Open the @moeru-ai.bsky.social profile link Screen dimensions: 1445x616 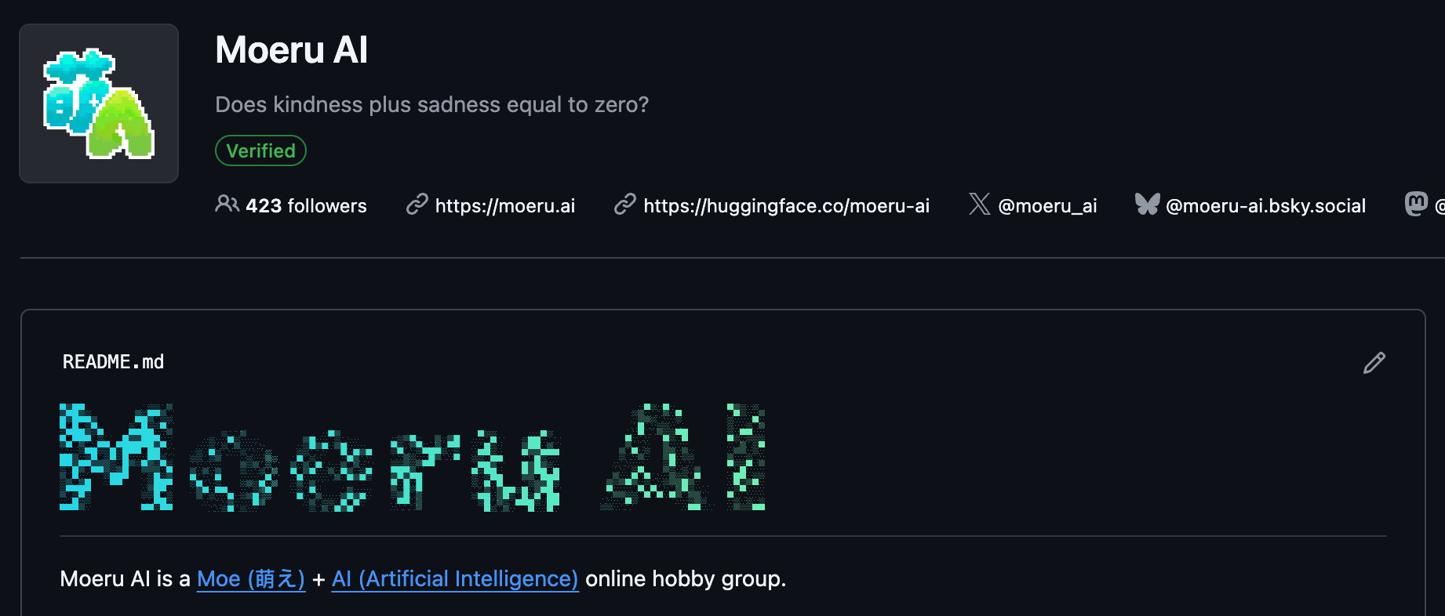tap(1265, 206)
